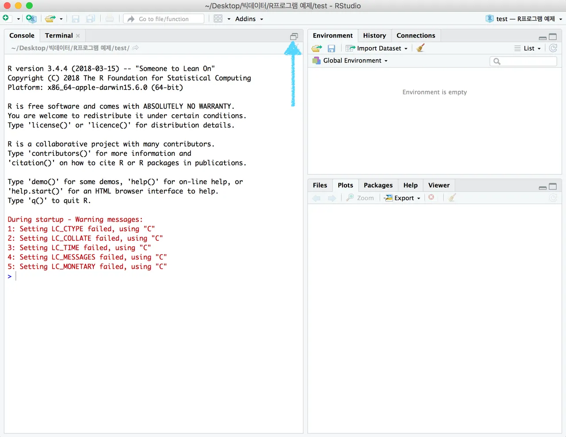The height and width of the screenshot is (437, 566).
Task: Open the Import Dataset dropdown
Action: pyautogui.click(x=377, y=48)
